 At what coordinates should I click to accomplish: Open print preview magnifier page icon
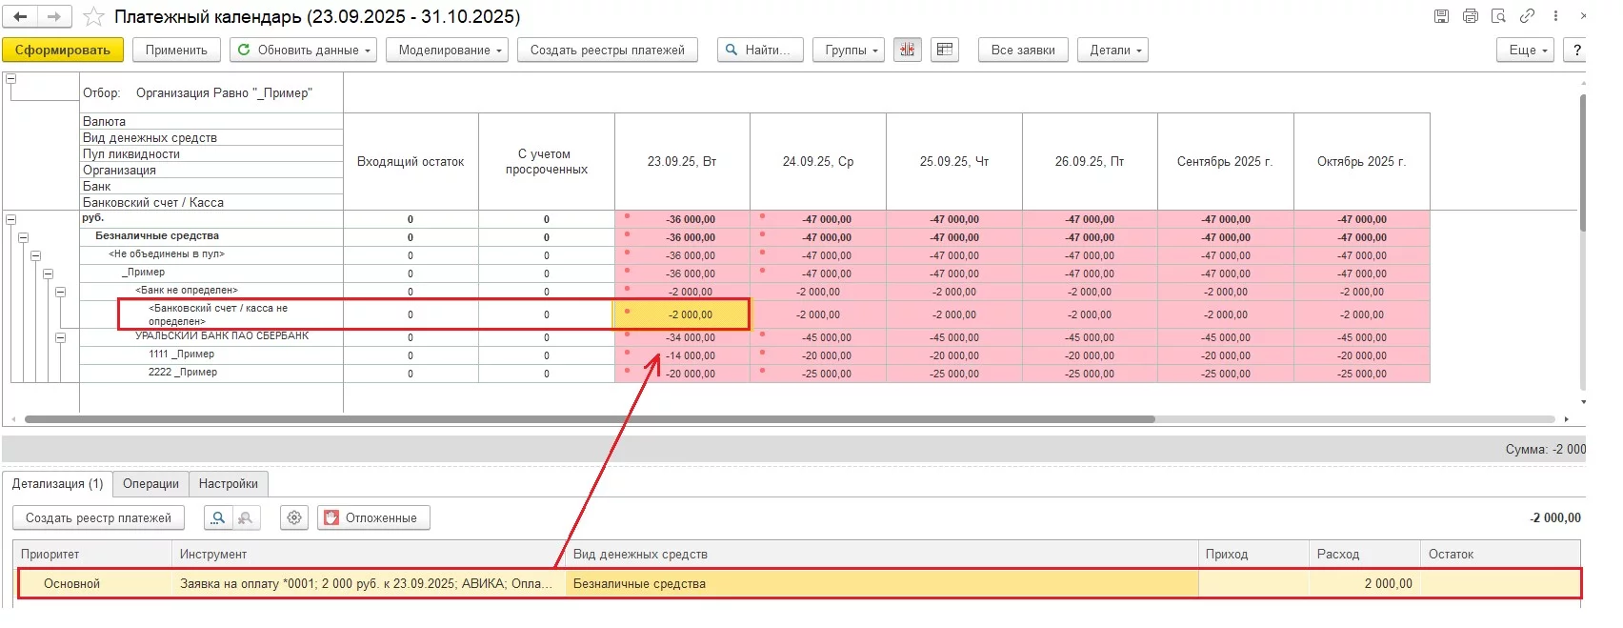click(x=1498, y=16)
